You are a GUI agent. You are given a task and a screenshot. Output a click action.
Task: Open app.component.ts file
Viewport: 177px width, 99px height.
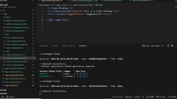tap(13, 82)
